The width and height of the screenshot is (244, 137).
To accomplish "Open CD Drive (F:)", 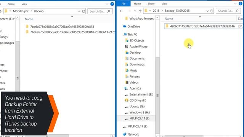I will tap(138, 100).
